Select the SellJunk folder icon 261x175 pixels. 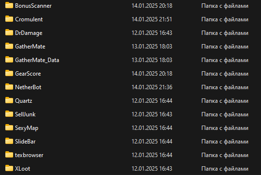9,114
